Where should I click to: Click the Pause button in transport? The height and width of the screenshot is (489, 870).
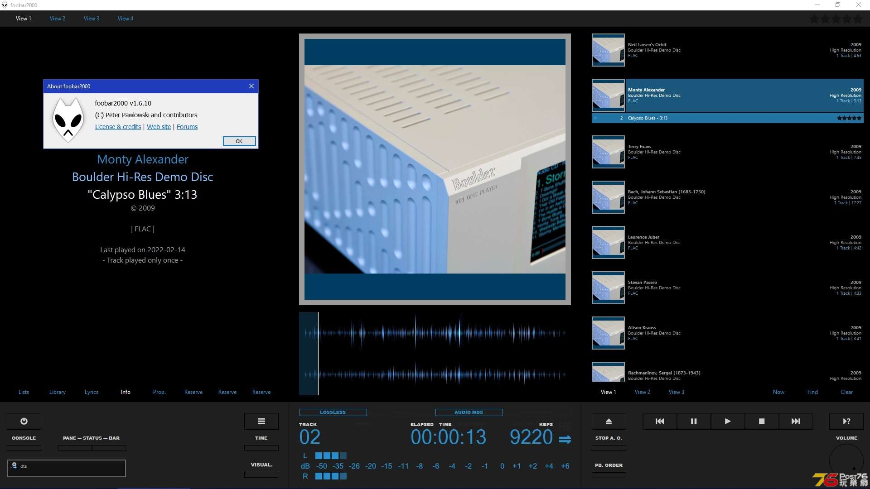(x=693, y=421)
